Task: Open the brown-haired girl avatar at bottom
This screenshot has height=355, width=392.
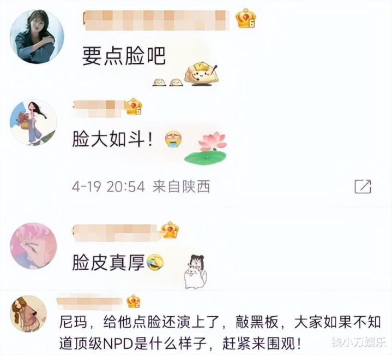Action: click(28, 314)
